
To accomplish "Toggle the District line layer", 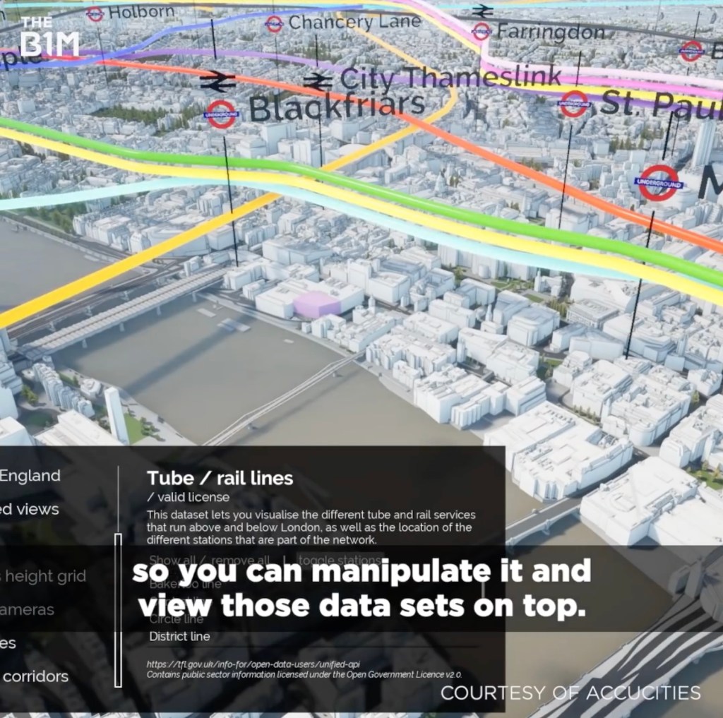I will tap(179, 636).
